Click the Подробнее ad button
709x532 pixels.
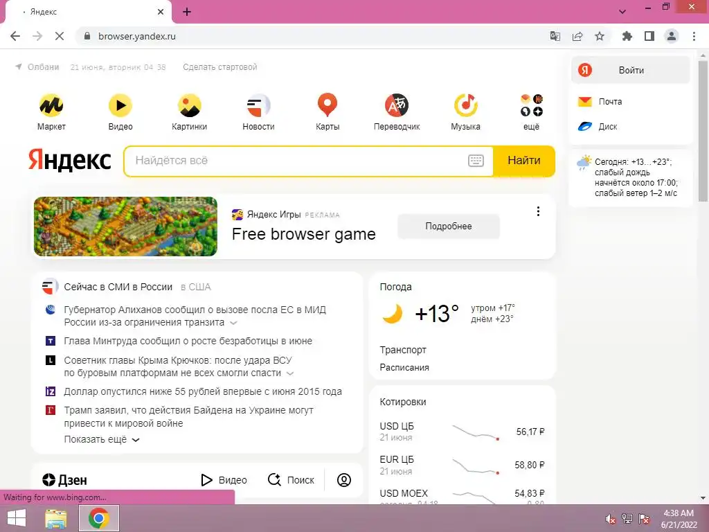[449, 227]
